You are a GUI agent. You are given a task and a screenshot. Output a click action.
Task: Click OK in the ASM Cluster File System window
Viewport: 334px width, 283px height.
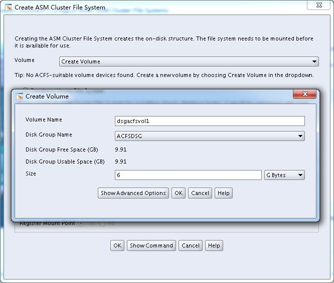click(x=117, y=245)
